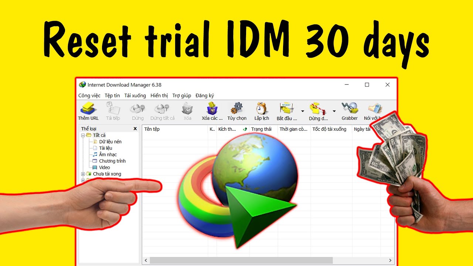Click the IDM title bar logo icon
This screenshot has height=266, width=473.
click(82, 85)
